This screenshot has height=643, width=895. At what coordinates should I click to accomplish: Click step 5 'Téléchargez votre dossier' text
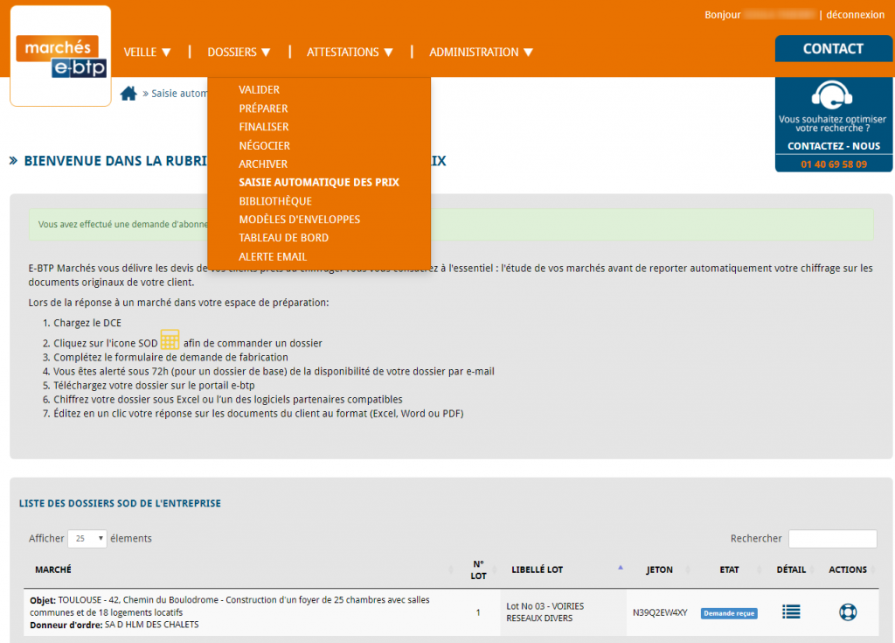pos(154,385)
